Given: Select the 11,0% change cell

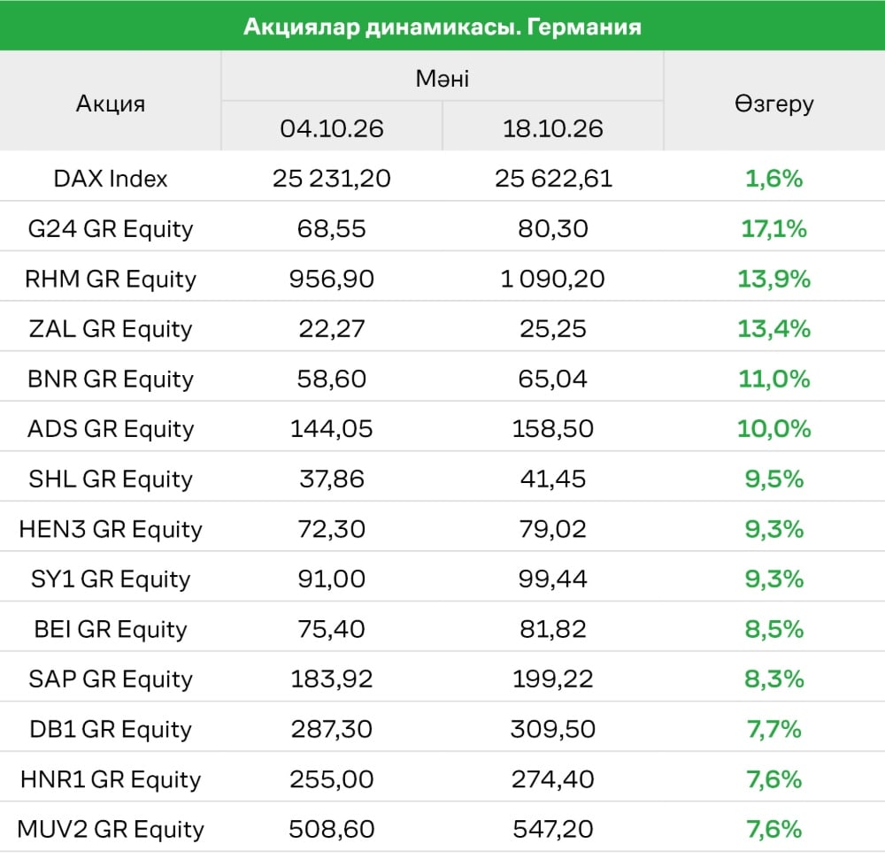Looking at the screenshot, I should coord(774,379).
